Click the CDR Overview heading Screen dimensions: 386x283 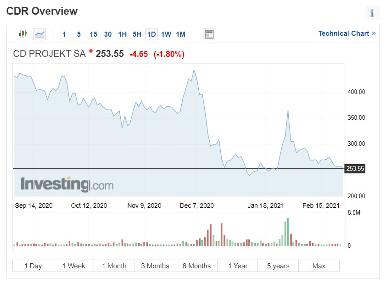pyautogui.click(x=42, y=11)
